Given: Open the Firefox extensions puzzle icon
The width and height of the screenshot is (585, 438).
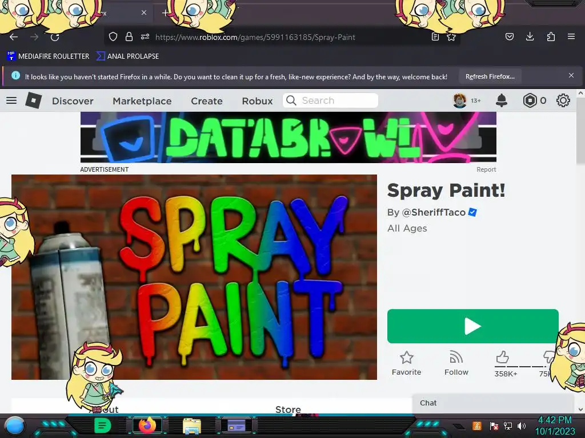Looking at the screenshot, I should [551, 36].
